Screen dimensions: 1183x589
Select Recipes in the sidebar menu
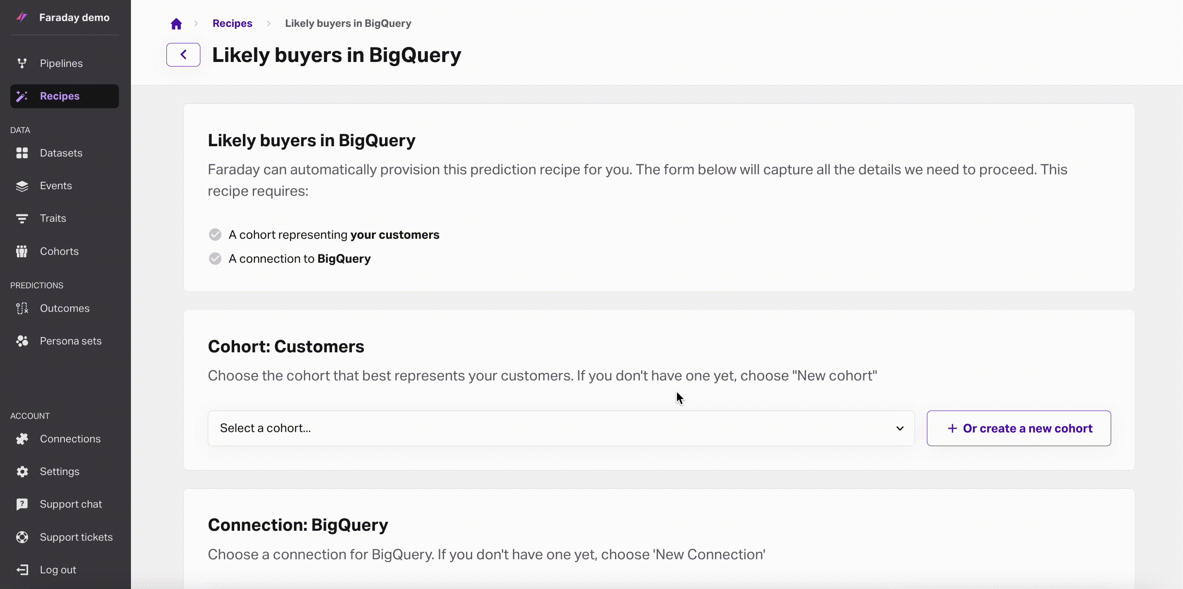click(x=64, y=96)
